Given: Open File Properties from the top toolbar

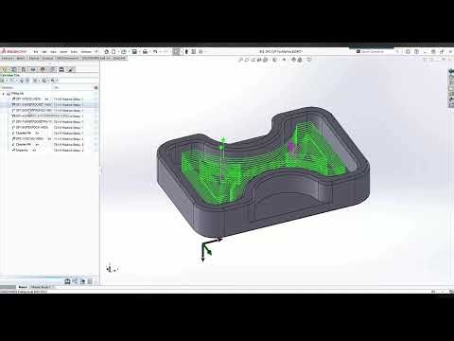Looking at the screenshot, I should [194, 51].
